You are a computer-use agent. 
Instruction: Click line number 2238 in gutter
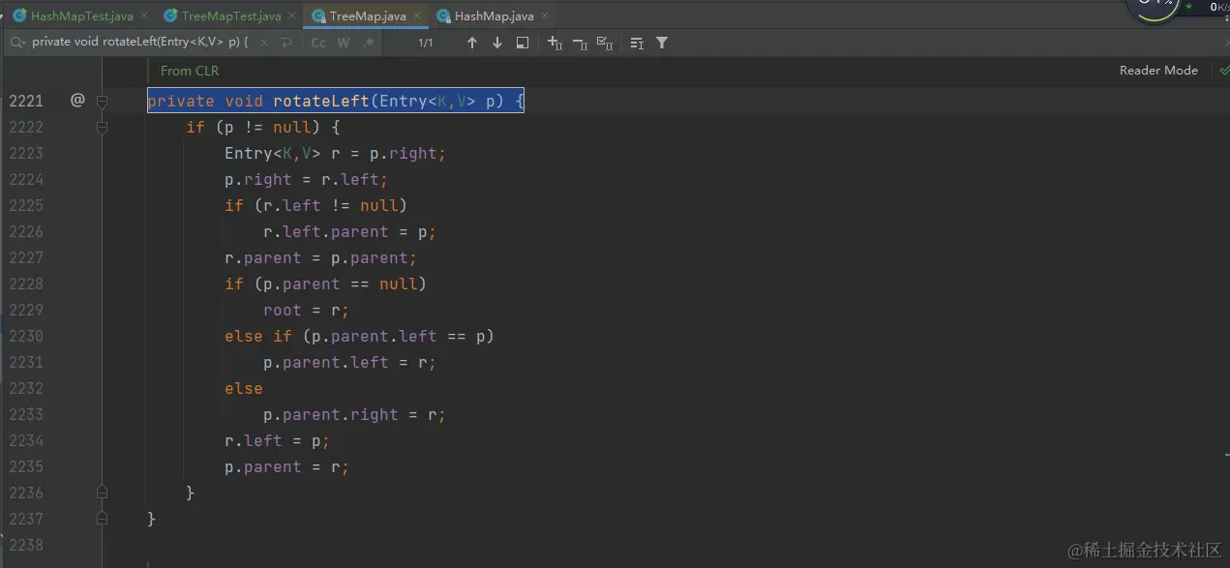click(x=26, y=545)
